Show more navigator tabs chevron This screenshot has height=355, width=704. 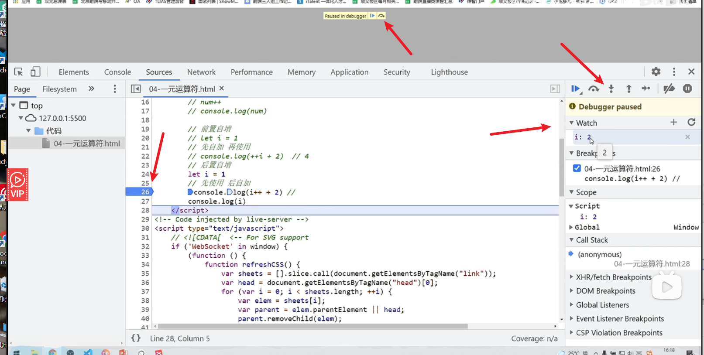pos(91,89)
